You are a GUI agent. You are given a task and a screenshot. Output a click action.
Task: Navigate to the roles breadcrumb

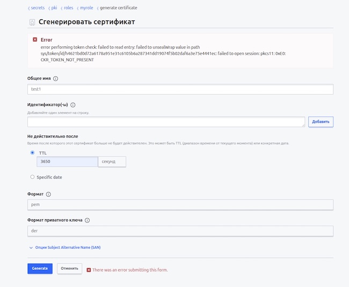coord(68,8)
